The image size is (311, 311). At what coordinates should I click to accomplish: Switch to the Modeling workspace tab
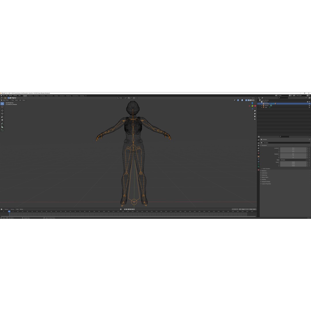point(30,96)
